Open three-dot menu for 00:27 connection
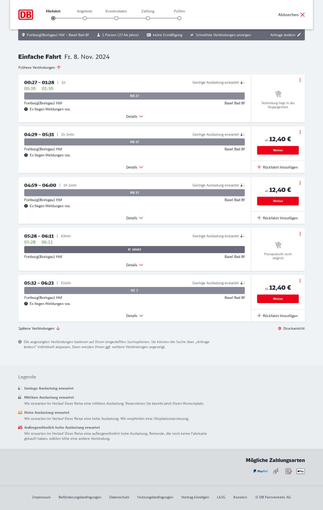This screenshot has height=510, width=323. coord(300,80)
